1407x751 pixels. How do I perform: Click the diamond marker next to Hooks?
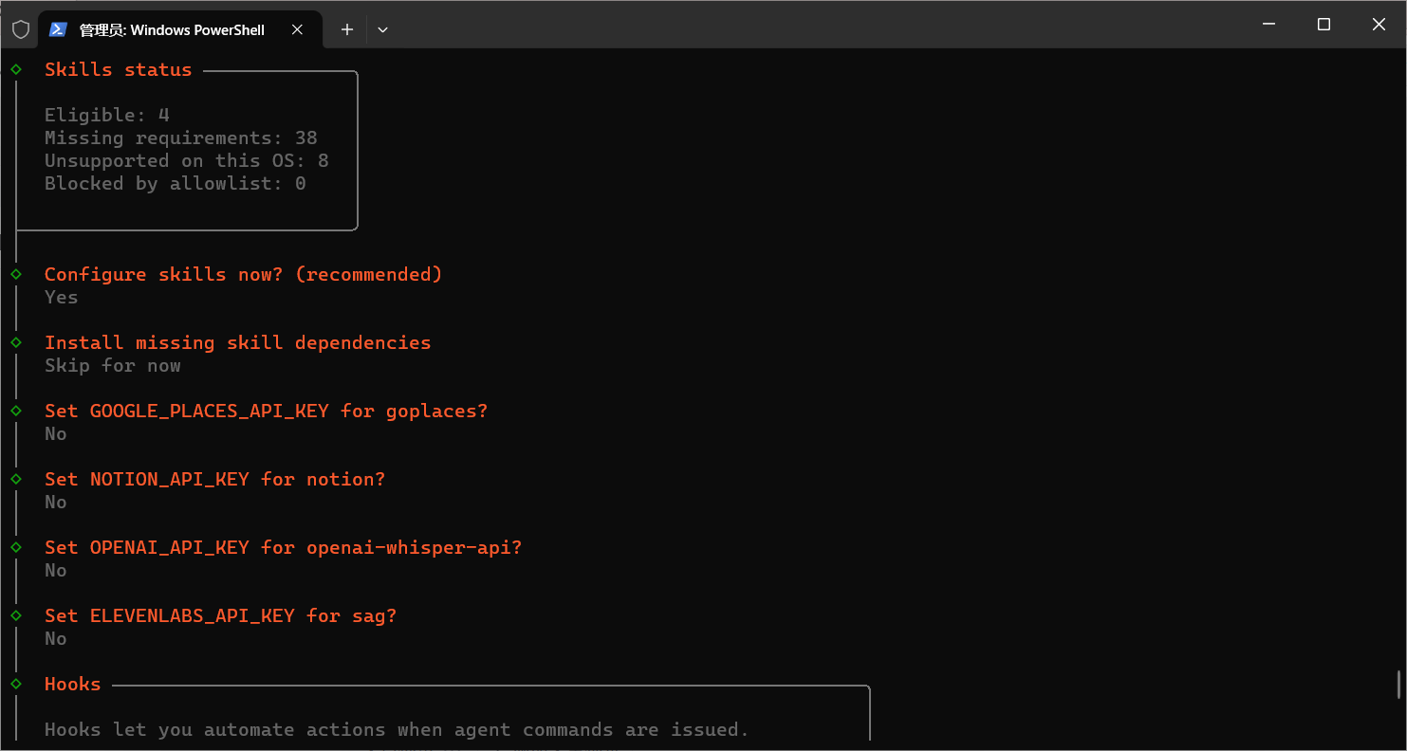(x=16, y=684)
